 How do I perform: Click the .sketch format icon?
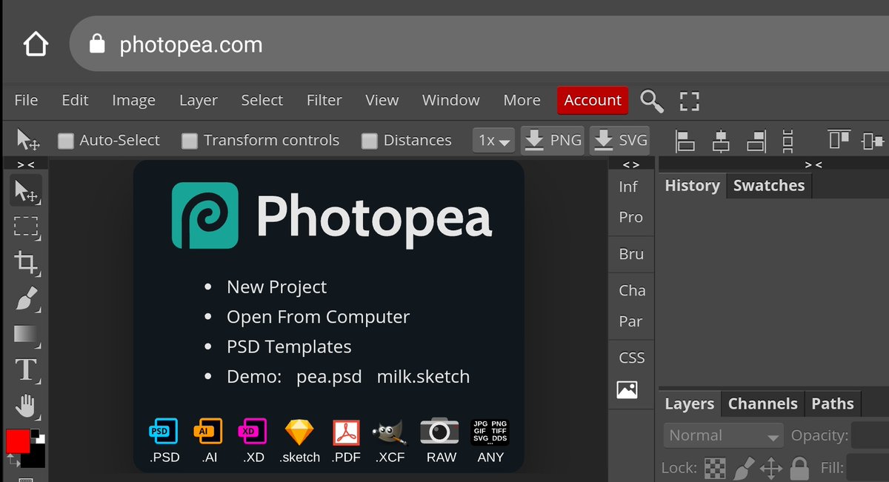[x=299, y=431]
